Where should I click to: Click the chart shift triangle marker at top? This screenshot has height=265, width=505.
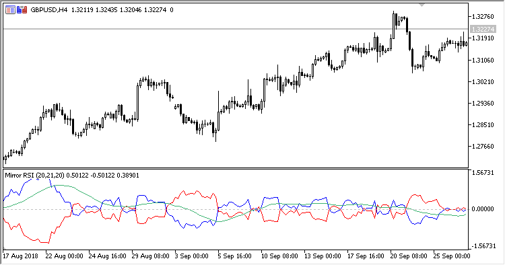(x=422, y=5)
